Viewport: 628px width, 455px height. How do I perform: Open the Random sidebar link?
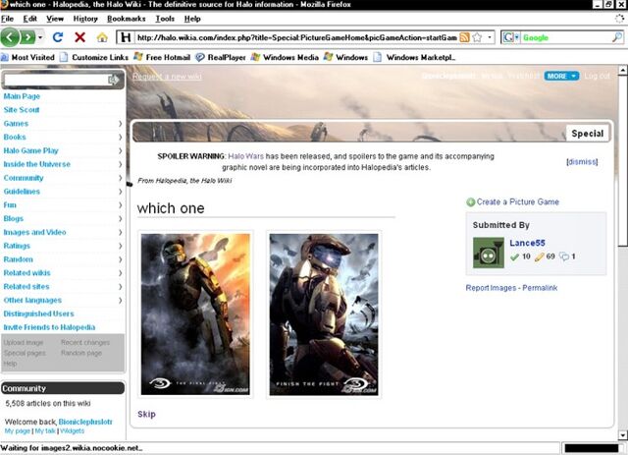tap(18, 259)
